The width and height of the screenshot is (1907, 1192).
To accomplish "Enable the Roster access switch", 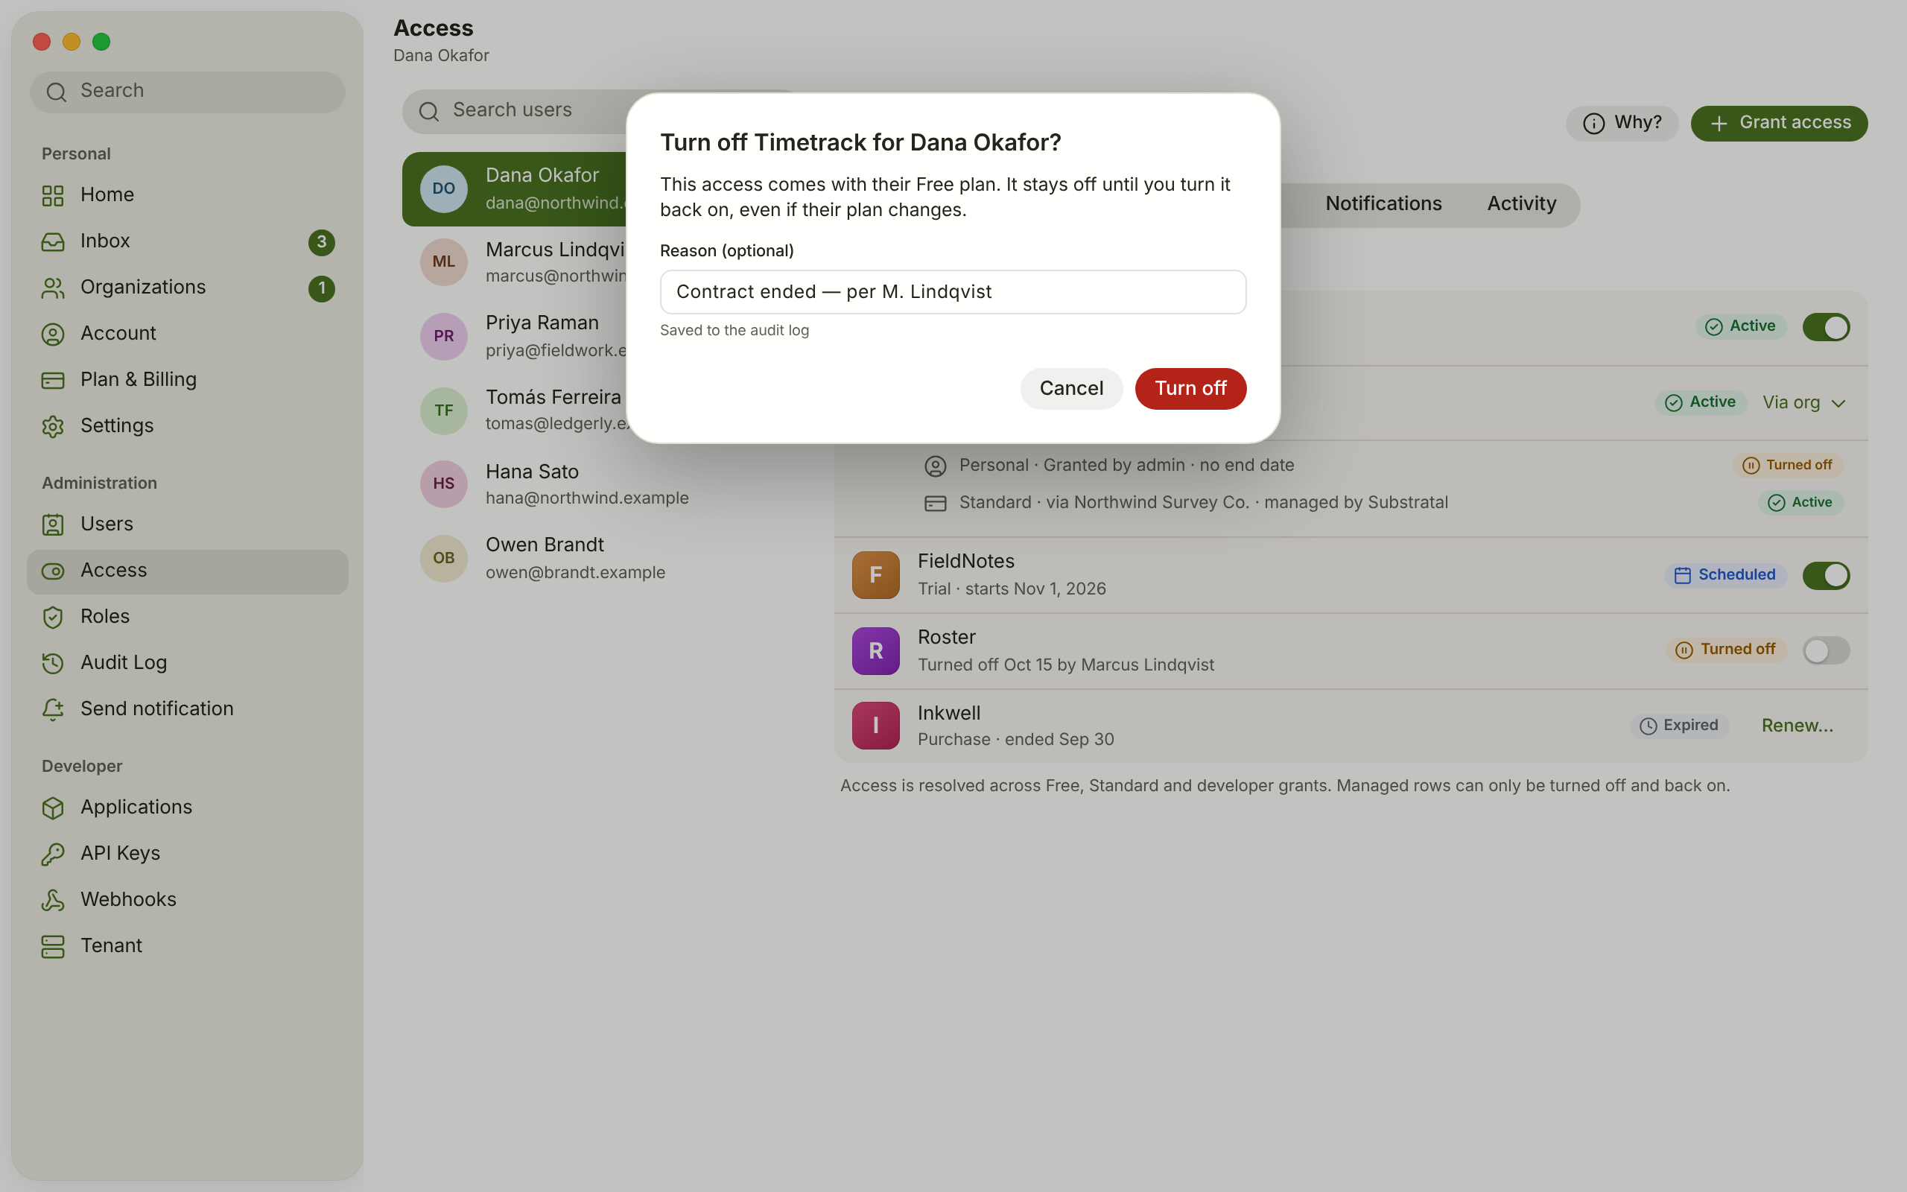I will 1826,650.
